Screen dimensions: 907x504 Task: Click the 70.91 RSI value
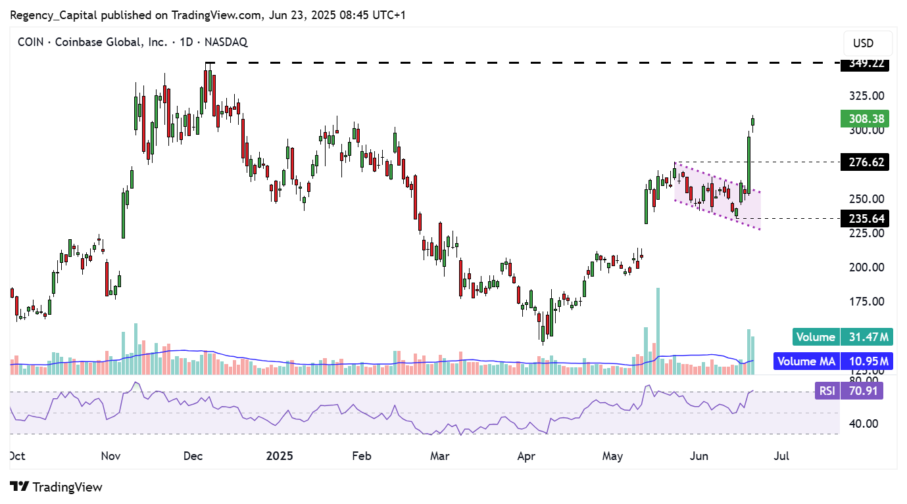pos(862,391)
